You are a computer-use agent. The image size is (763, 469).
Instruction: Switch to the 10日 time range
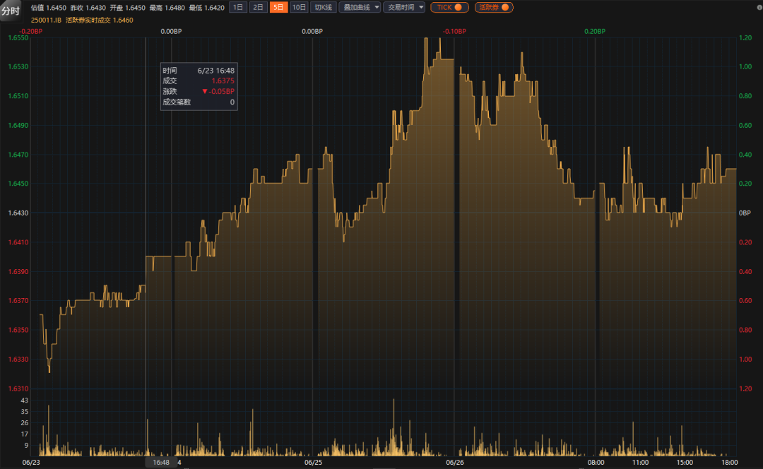point(300,7)
